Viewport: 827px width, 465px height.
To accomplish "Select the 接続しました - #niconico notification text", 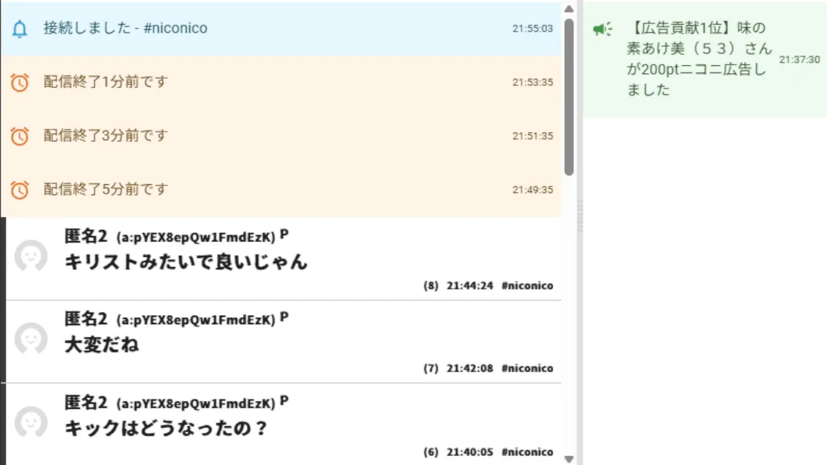I will coord(125,28).
